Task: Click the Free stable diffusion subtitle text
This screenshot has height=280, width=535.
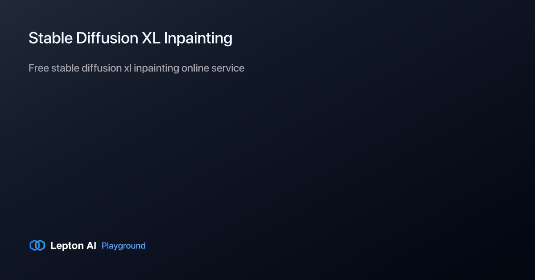Action: 136,68
